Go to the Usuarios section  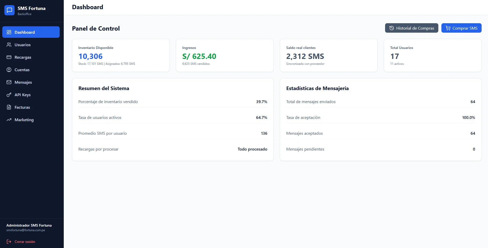[31, 45]
